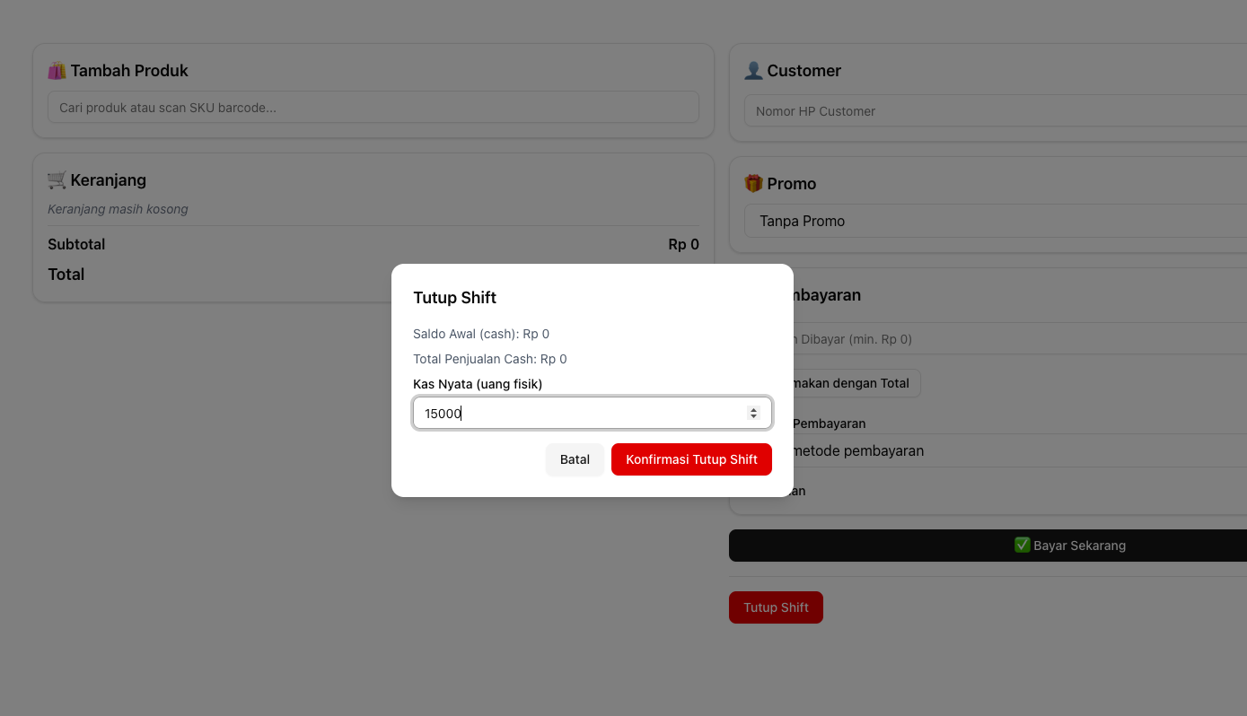Click the Total Penjualan Cash line
The height and width of the screenshot is (716, 1247).
[x=489, y=359]
